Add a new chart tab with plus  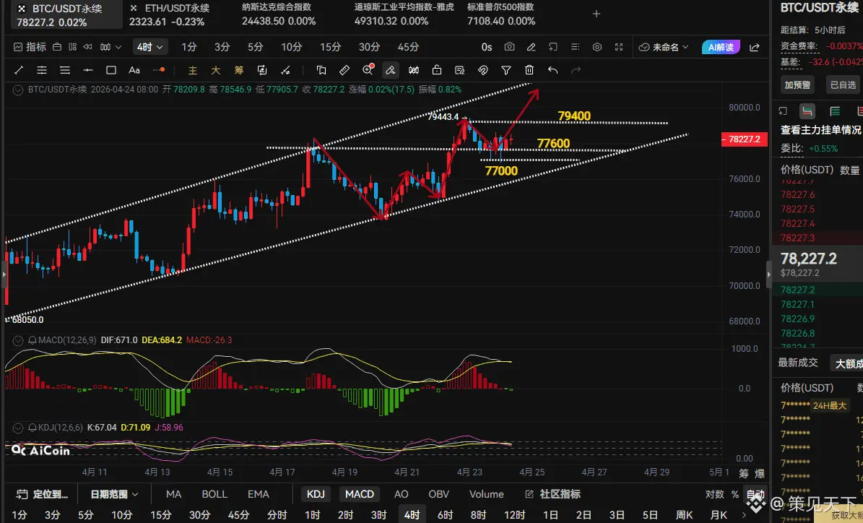click(x=596, y=14)
